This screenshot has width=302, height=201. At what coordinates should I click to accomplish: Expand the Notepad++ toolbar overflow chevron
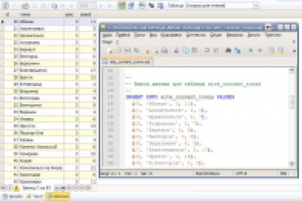pos(294,51)
